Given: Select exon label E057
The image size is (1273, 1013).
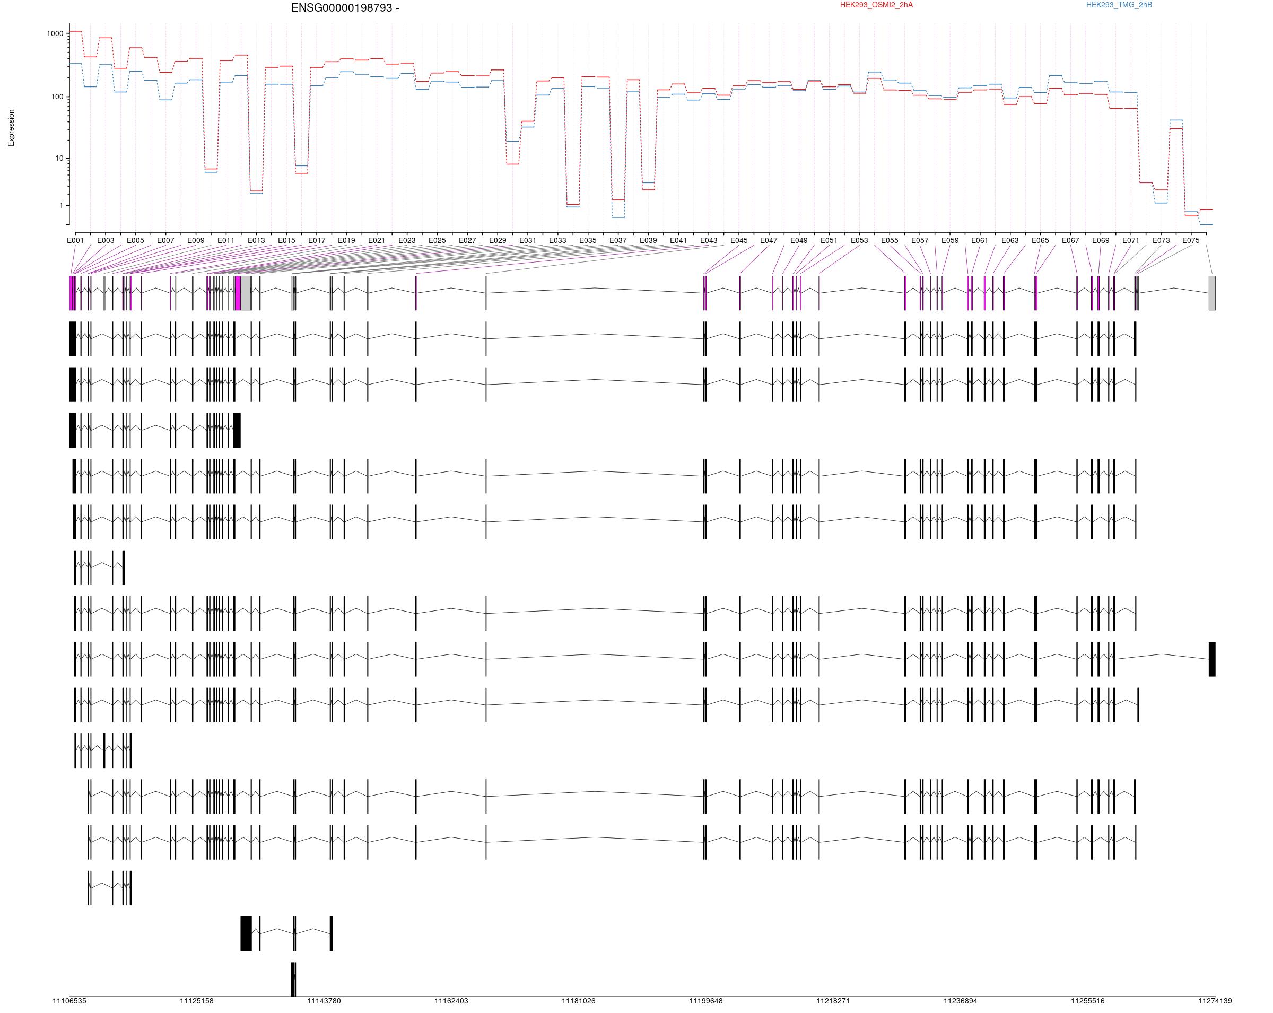Looking at the screenshot, I should (920, 240).
